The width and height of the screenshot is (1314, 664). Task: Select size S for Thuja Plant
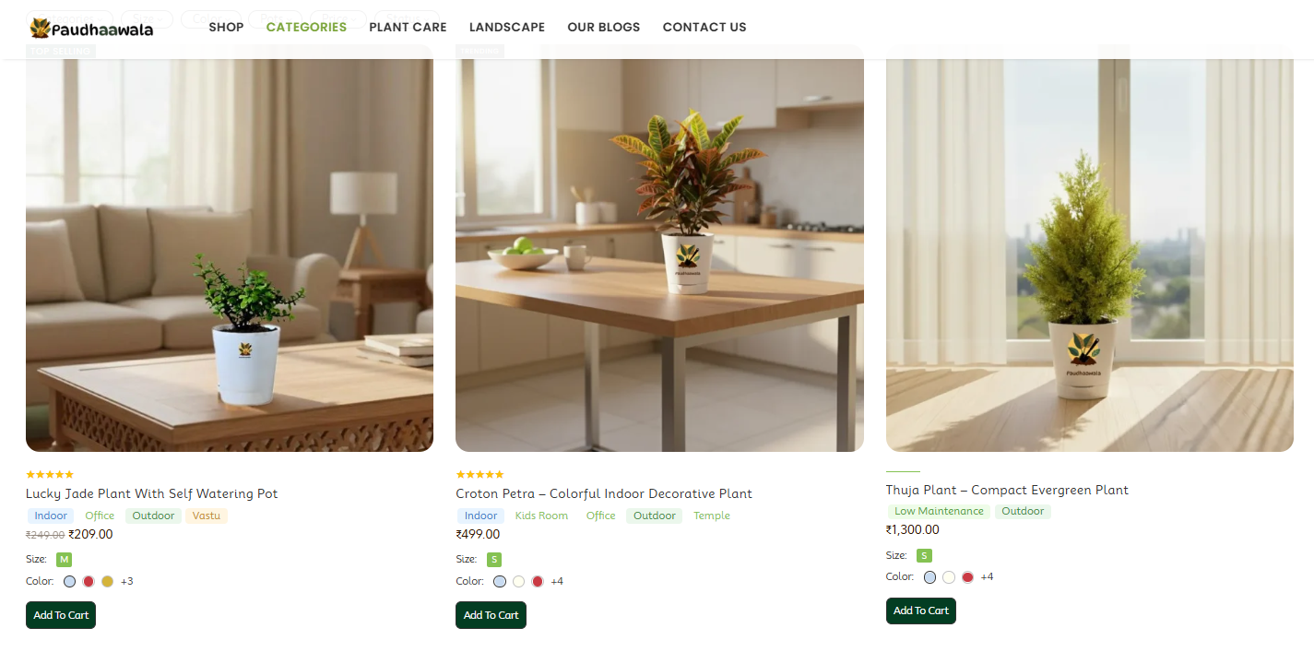click(924, 555)
